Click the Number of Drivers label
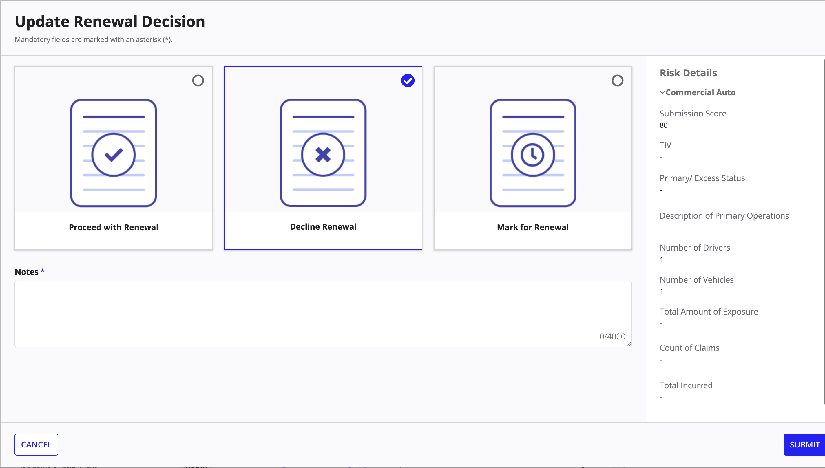 click(695, 248)
